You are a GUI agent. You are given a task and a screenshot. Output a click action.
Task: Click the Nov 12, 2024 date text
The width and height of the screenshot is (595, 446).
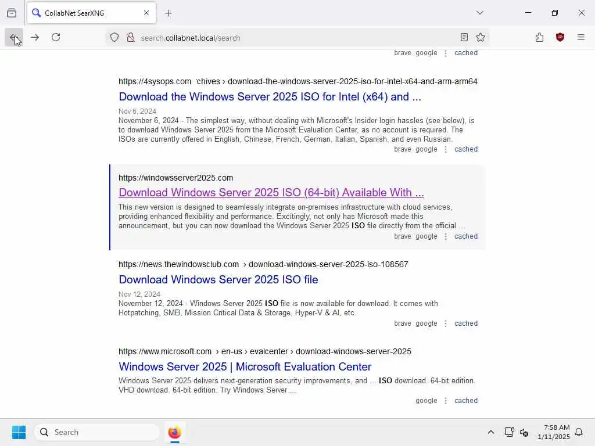point(139,294)
